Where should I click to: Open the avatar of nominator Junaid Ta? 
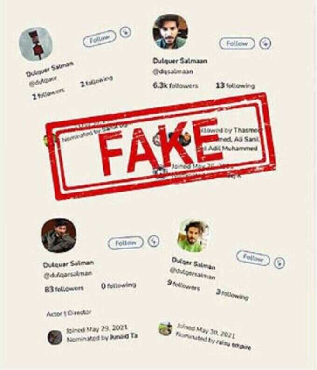(x=55, y=337)
